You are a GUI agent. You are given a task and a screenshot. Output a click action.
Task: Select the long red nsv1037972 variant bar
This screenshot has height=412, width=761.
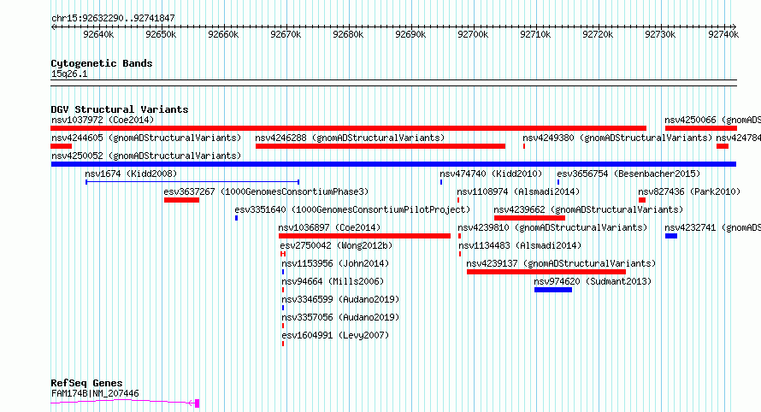point(349,128)
